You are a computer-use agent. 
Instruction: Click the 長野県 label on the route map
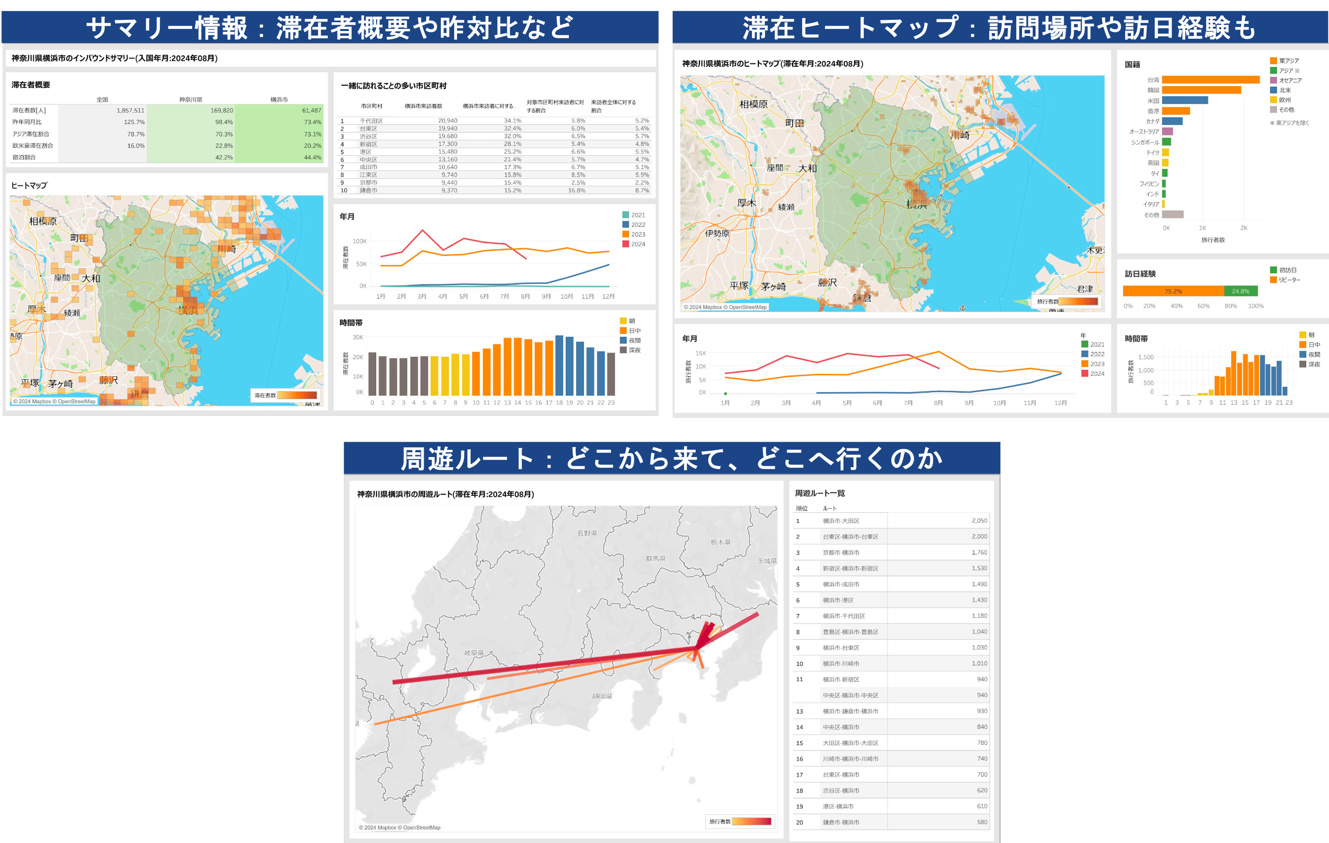tap(587, 533)
